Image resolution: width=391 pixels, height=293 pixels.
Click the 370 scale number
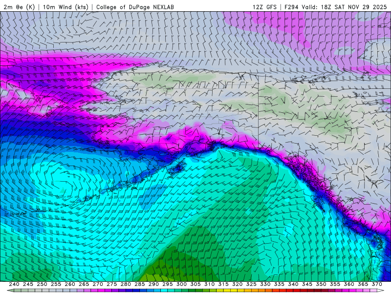click(x=377, y=284)
